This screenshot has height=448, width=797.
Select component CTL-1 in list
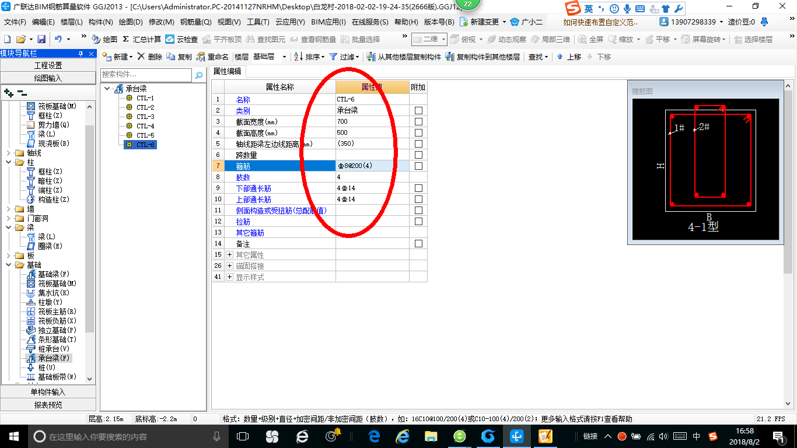point(145,98)
